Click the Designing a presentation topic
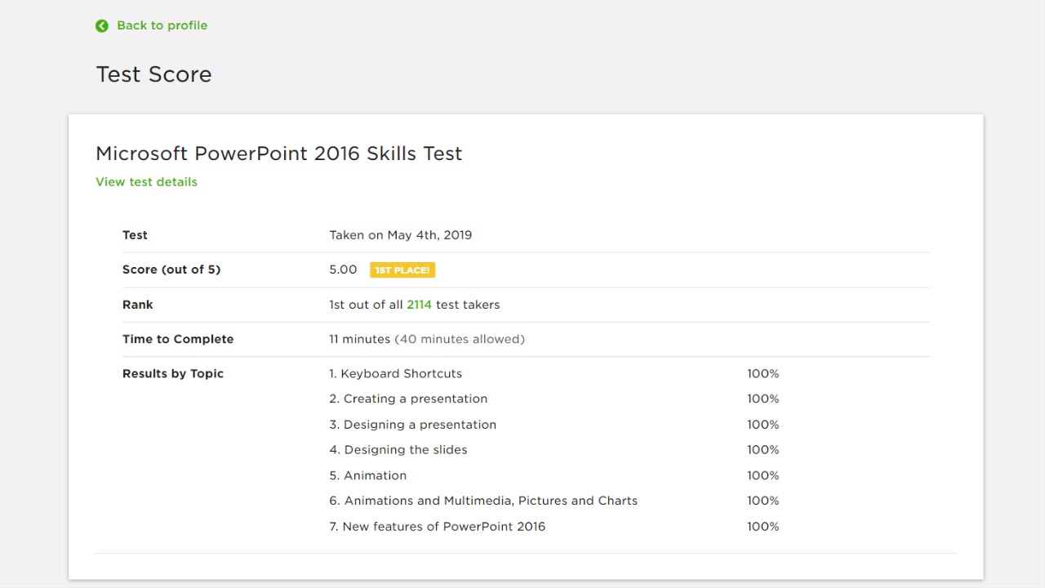Viewport: 1045px width, 588px height. pos(412,425)
